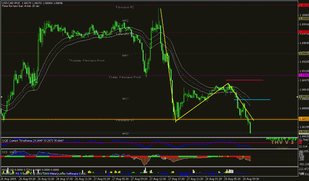
Task: Click the topmost red price tag on axis
Action: [x=304, y=5]
